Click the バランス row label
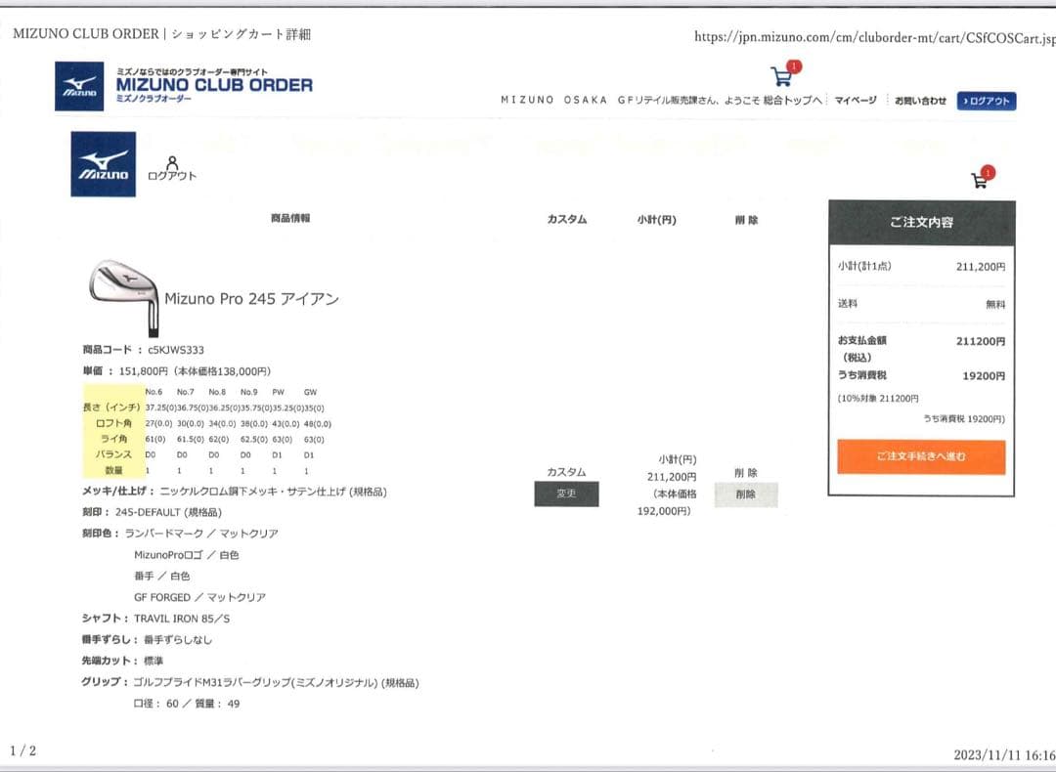1056x772 pixels. pyautogui.click(x=113, y=454)
